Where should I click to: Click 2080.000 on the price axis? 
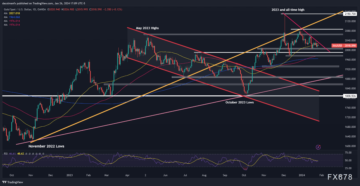[x=350, y=31]
